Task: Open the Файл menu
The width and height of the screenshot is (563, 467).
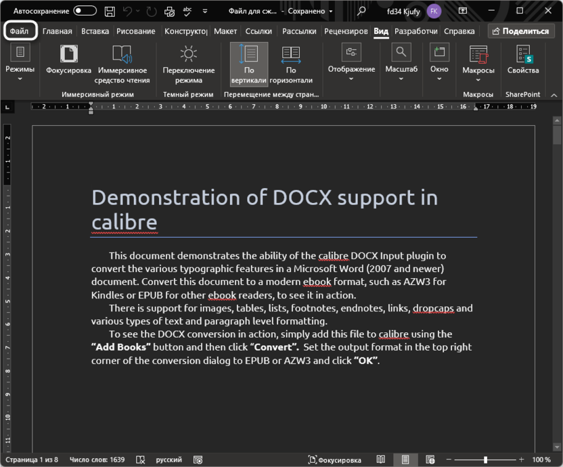Action: coord(21,30)
